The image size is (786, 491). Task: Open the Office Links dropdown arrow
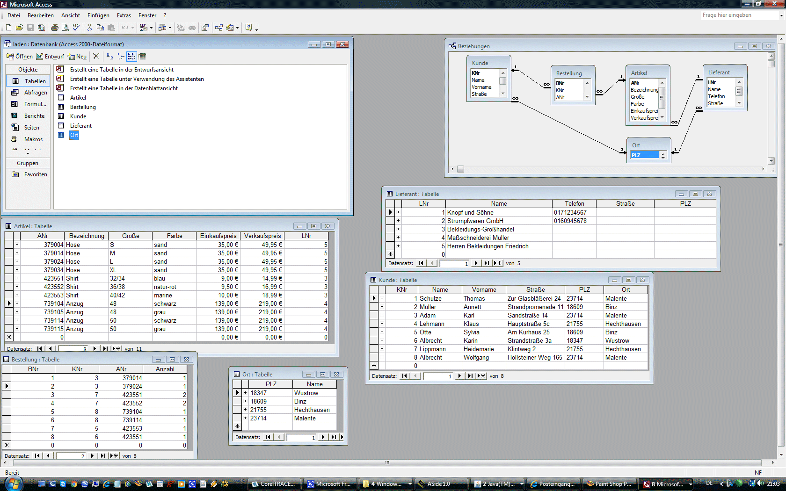pos(151,28)
